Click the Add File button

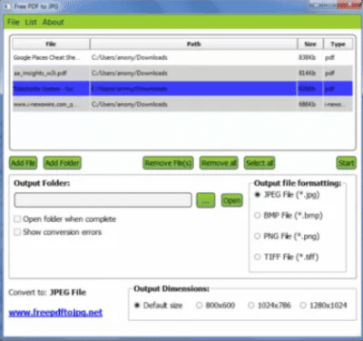click(23, 163)
